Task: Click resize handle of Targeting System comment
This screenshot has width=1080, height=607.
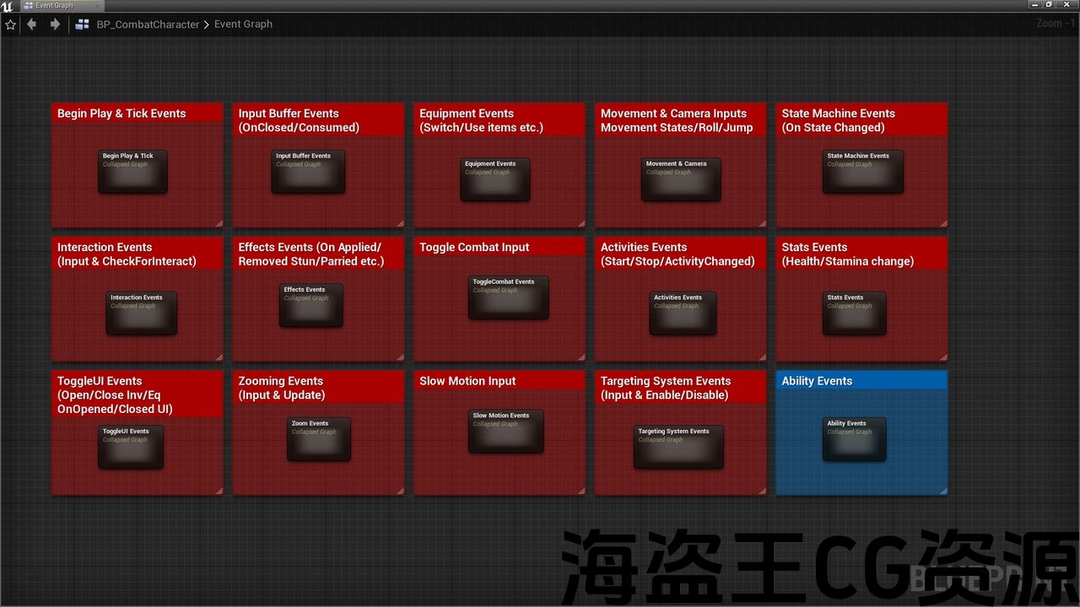Action: [762, 491]
